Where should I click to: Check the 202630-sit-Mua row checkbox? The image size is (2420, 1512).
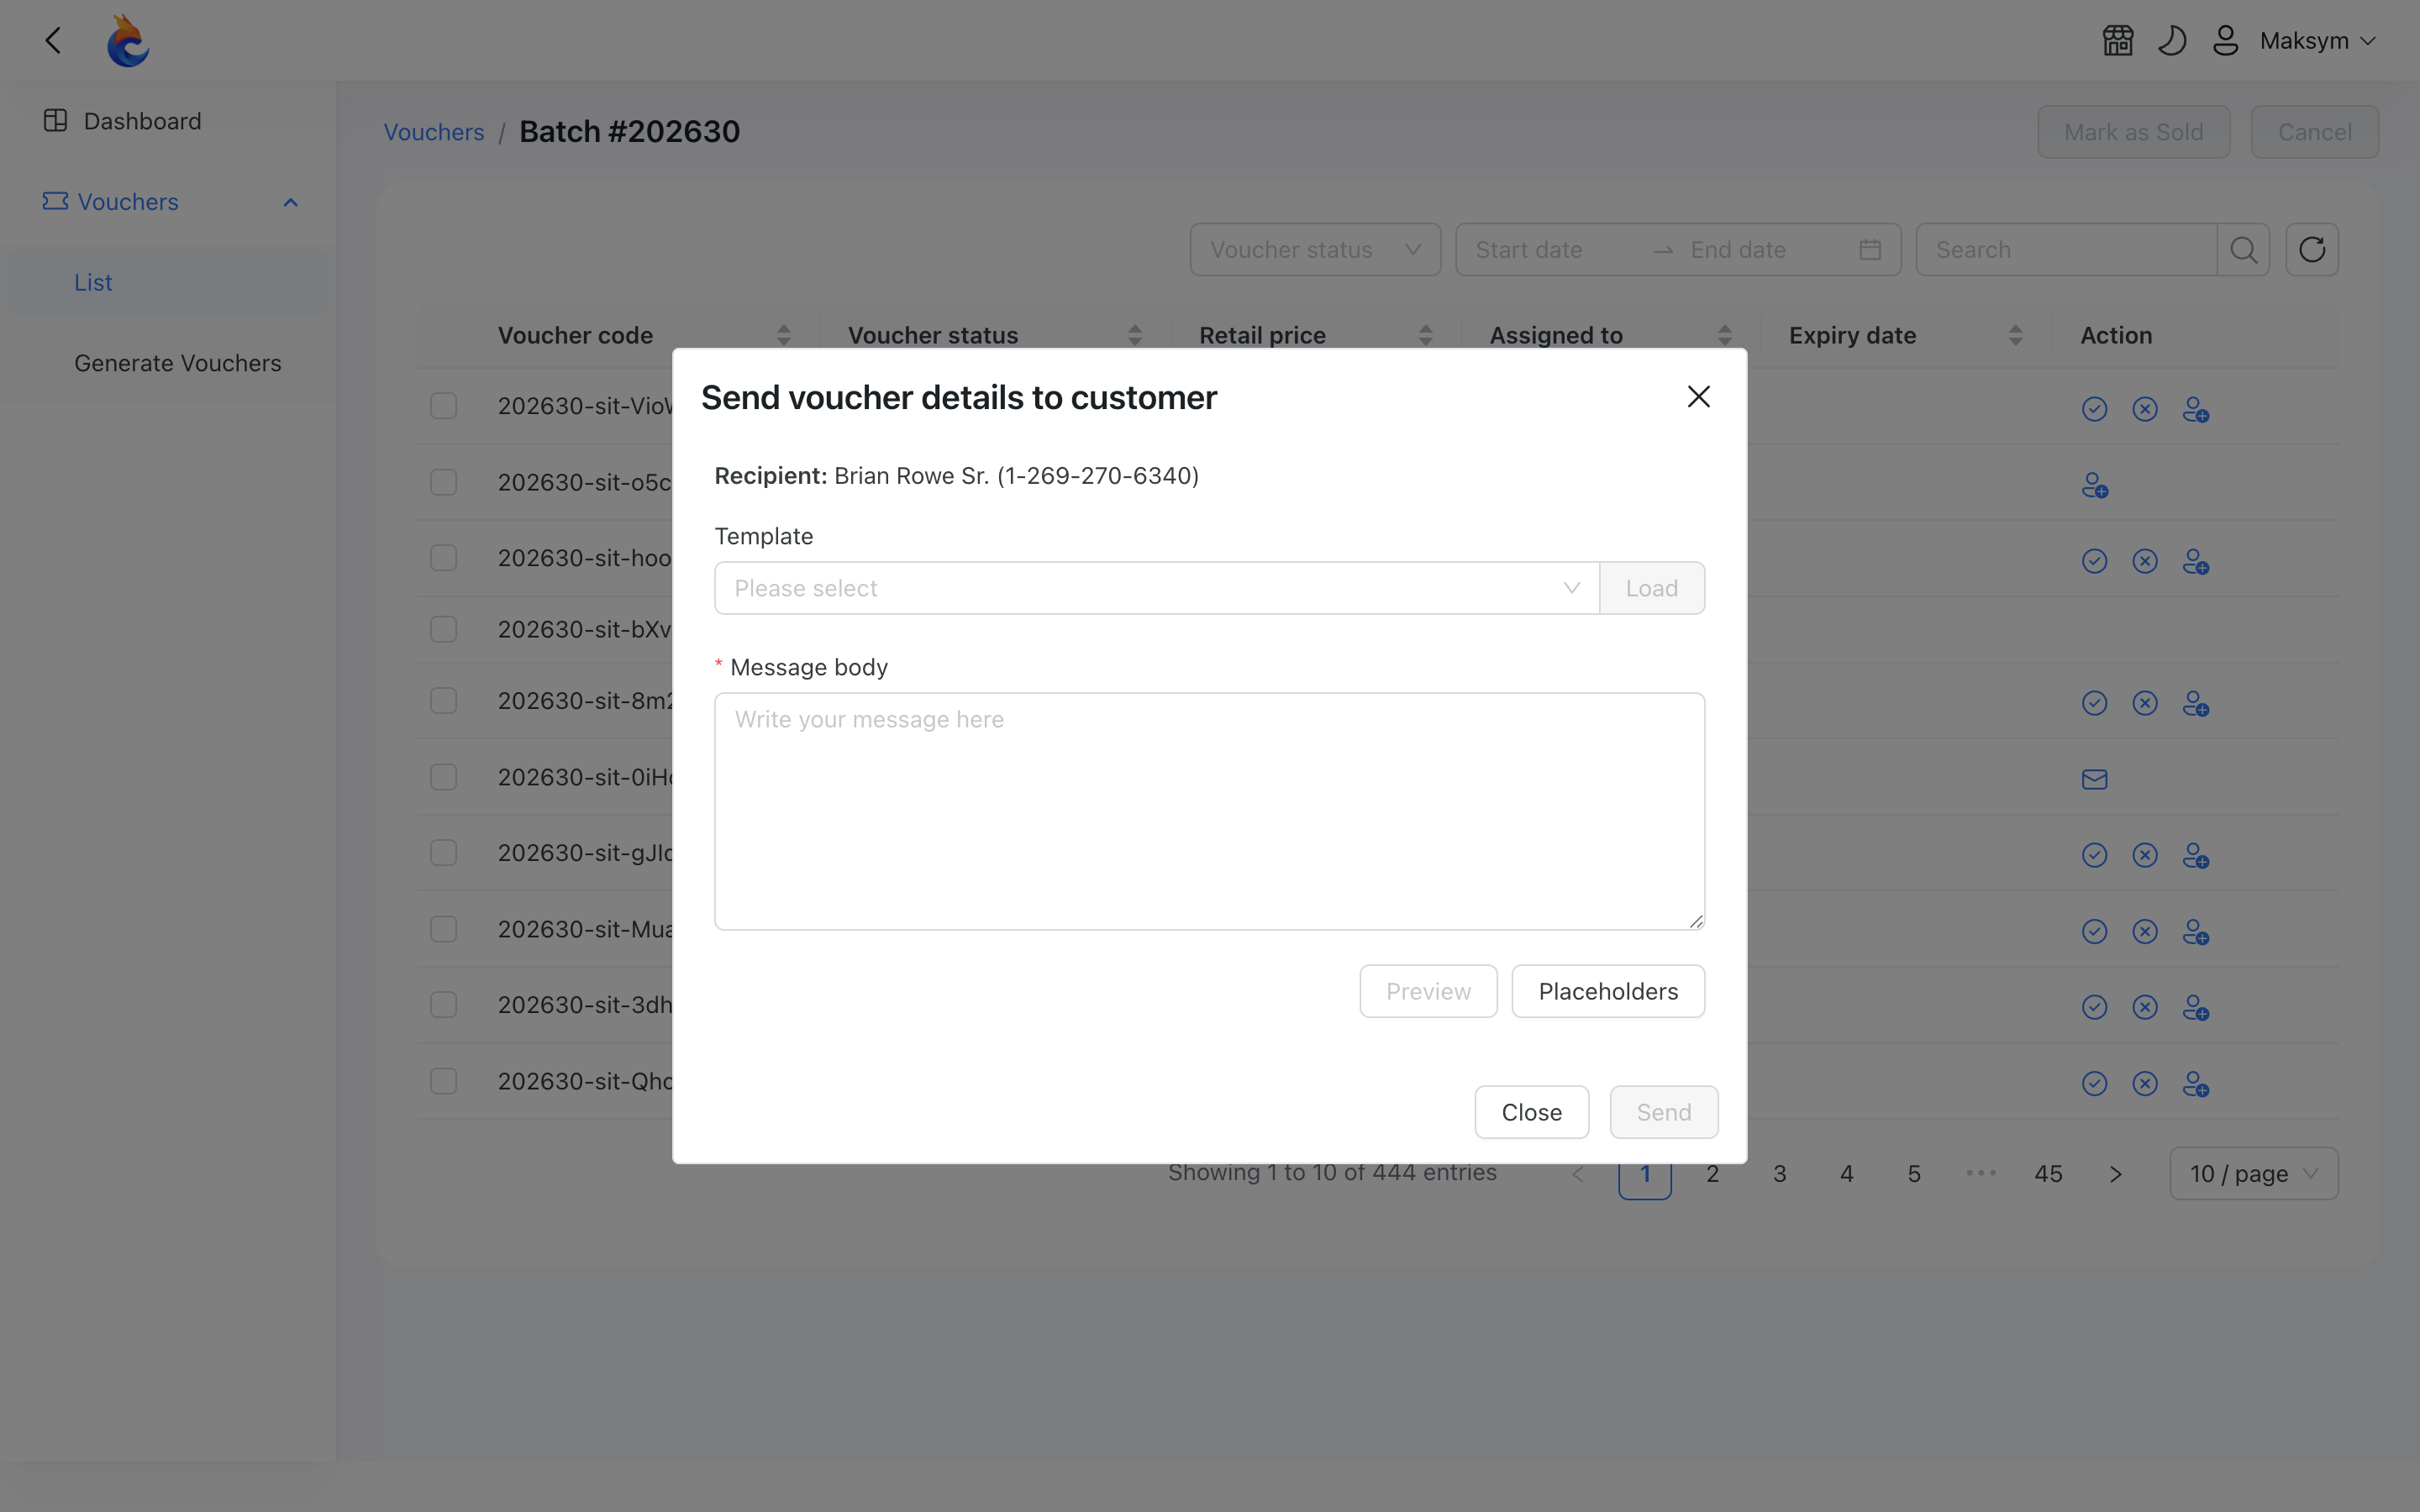pyautogui.click(x=443, y=929)
